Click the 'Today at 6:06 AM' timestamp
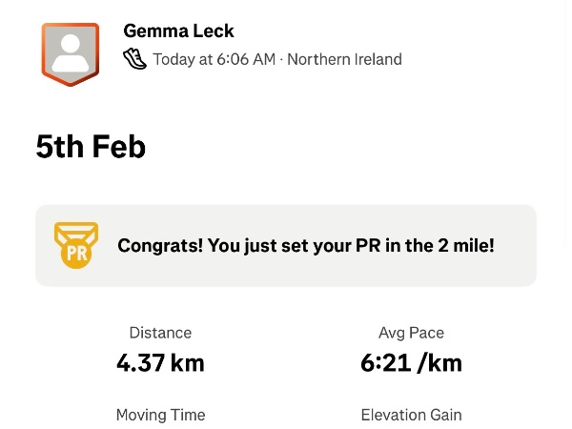The image size is (572, 429). [214, 59]
